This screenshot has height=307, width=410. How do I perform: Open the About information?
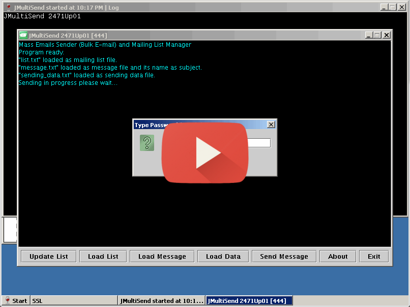[338, 257]
